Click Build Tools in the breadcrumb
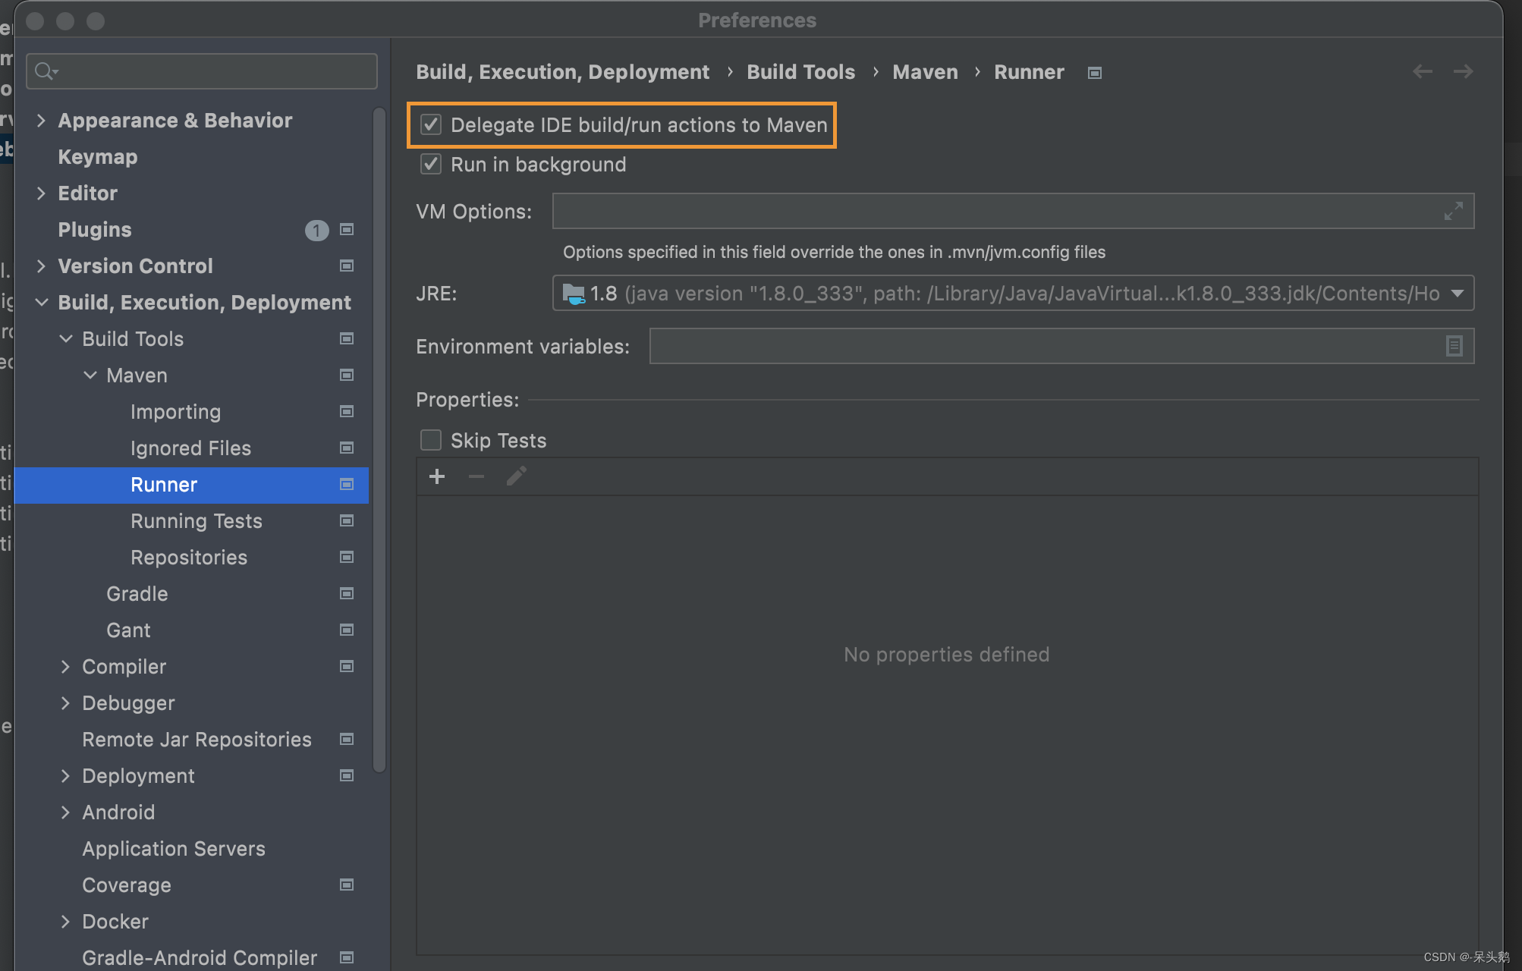The width and height of the screenshot is (1522, 971). [800, 72]
